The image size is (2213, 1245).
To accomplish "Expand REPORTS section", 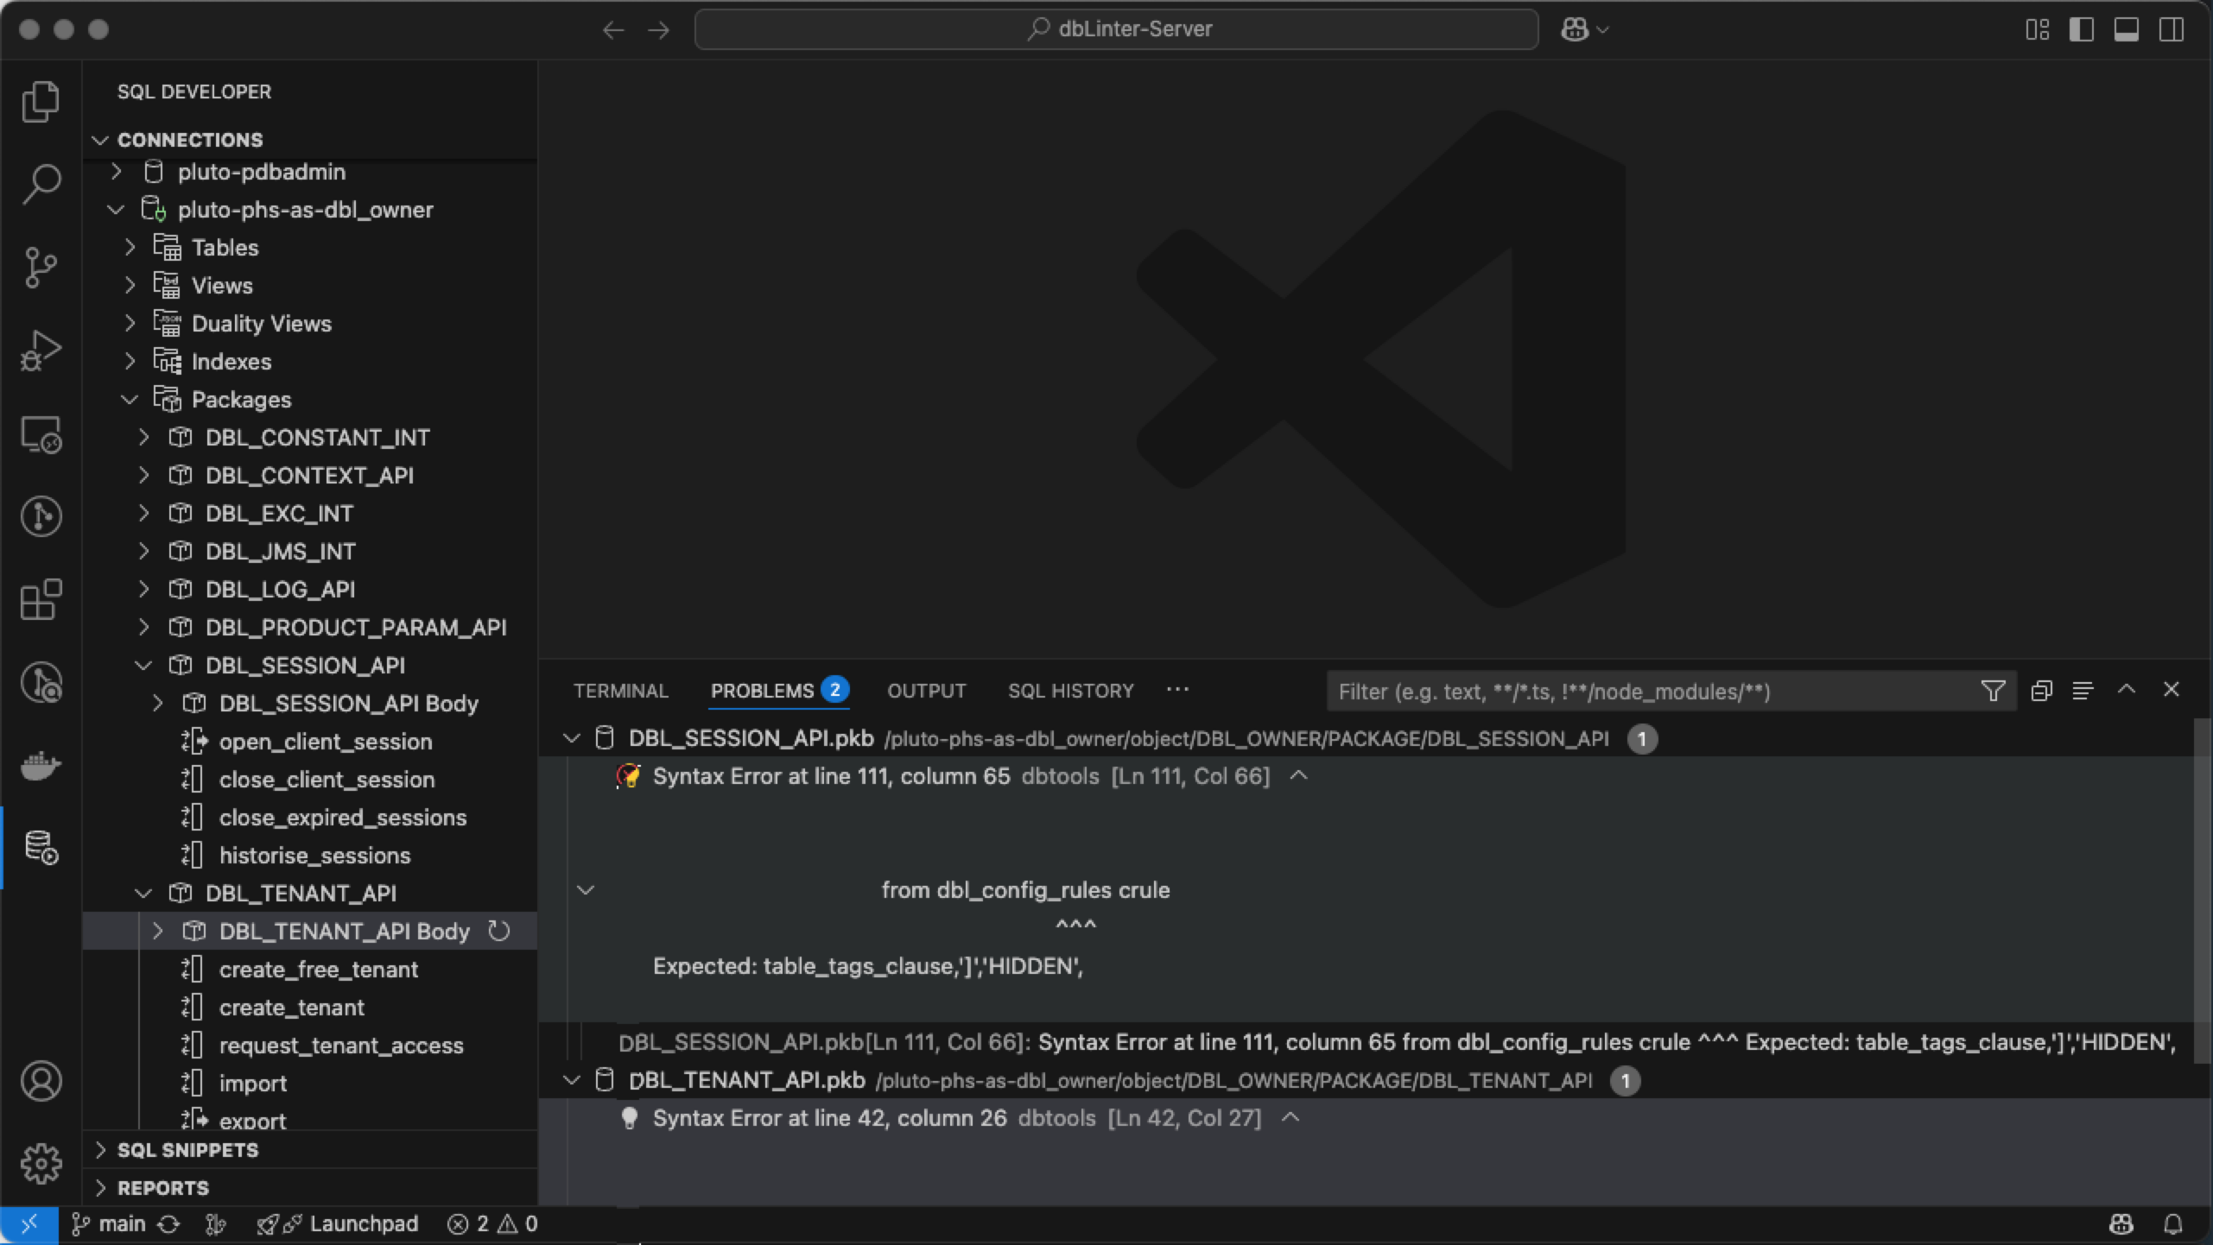I will (x=101, y=1188).
